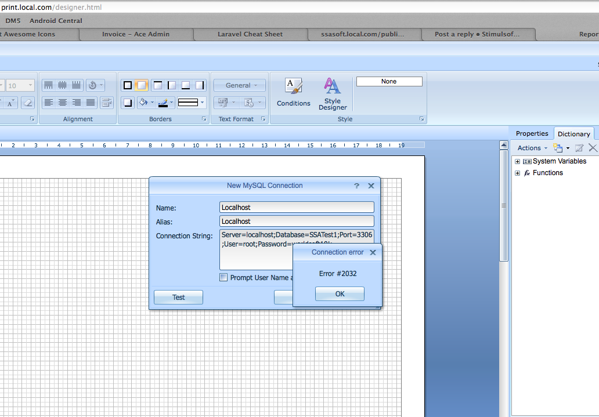Screen dimensions: 599x417
Task: Set vertical alignment to top
Action: pyautogui.click(x=49, y=85)
